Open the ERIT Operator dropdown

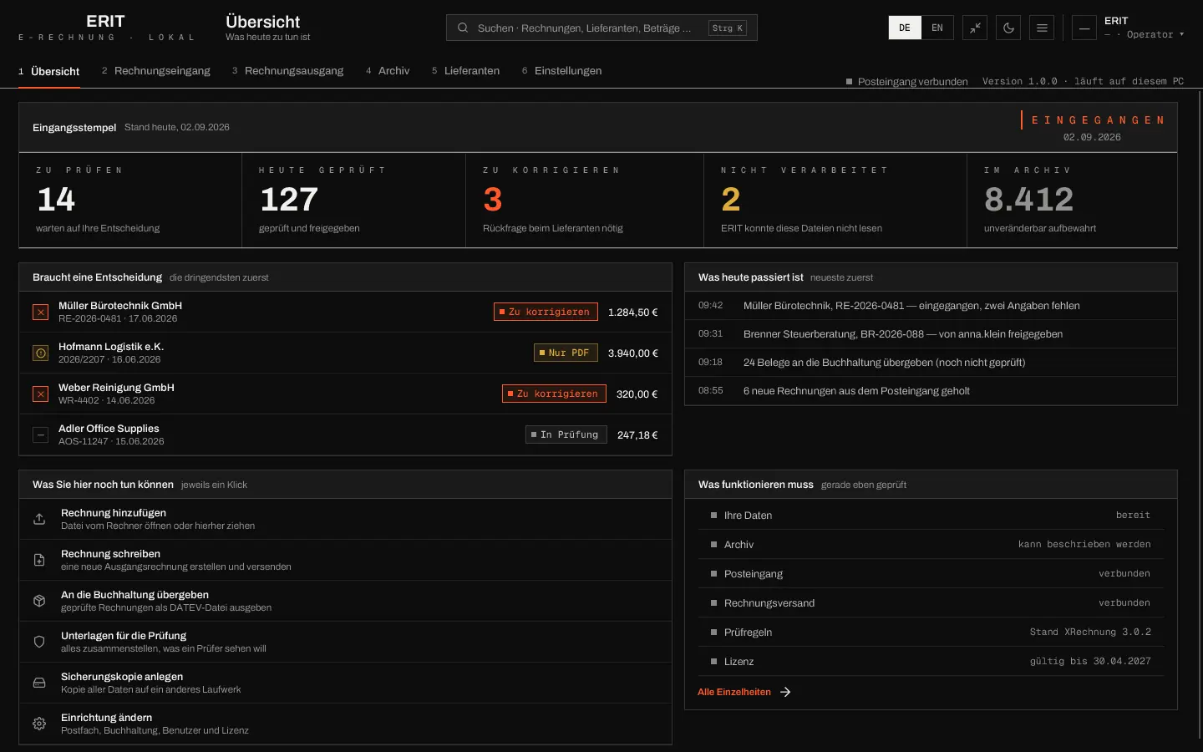pyautogui.click(x=1144, y=28)
